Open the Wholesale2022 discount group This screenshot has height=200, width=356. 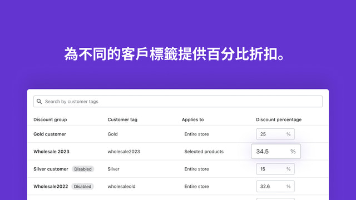(51, 187)
